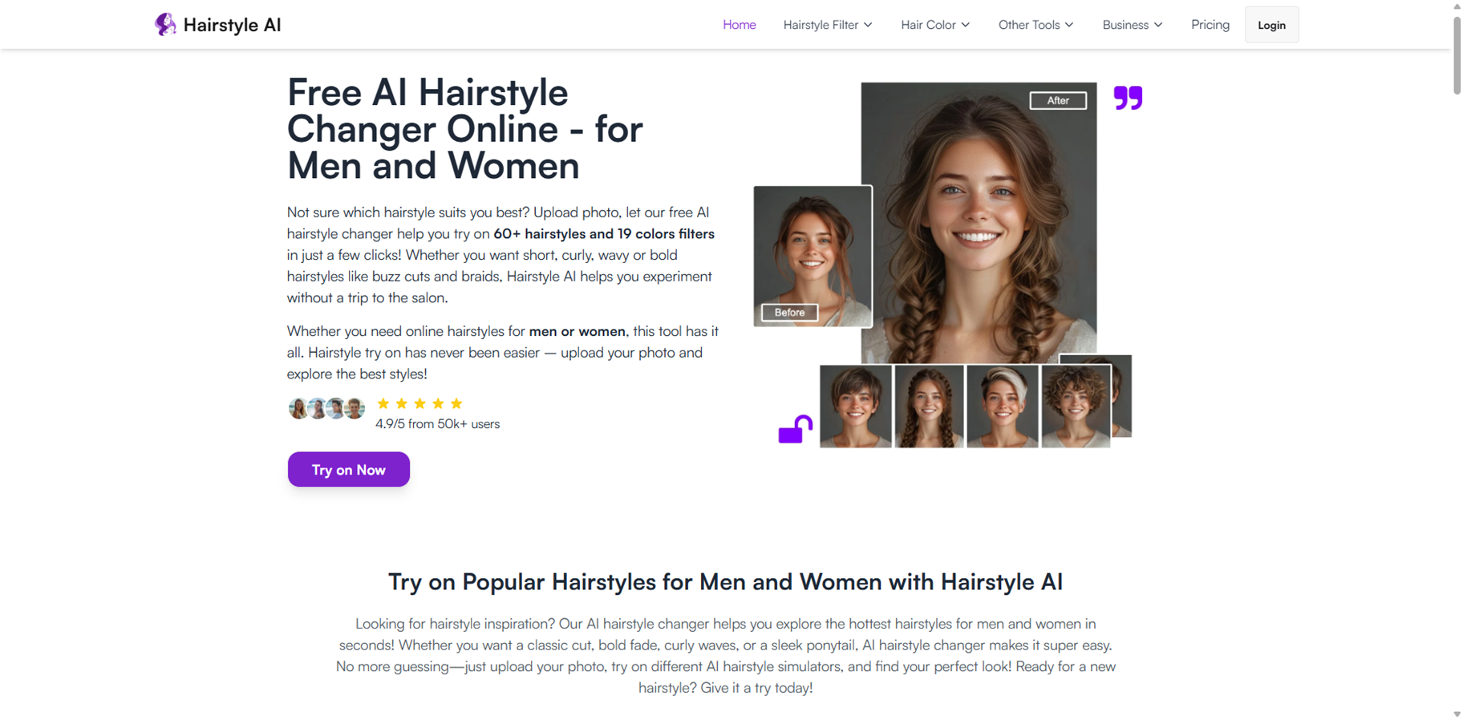The image size is (1463, 720).
Task: Click the page vertical scrollbar thumb
Action: 1457,55
